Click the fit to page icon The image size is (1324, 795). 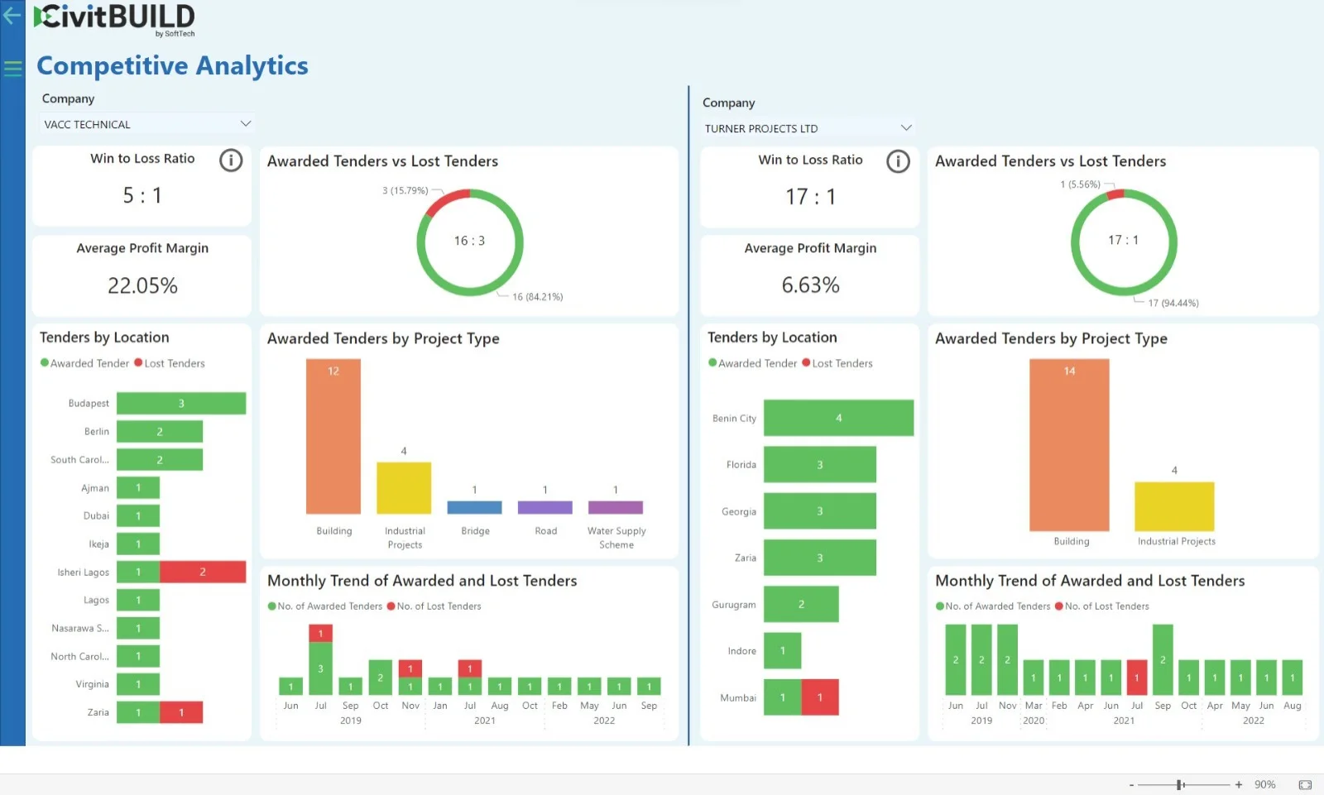(1305, 784)
